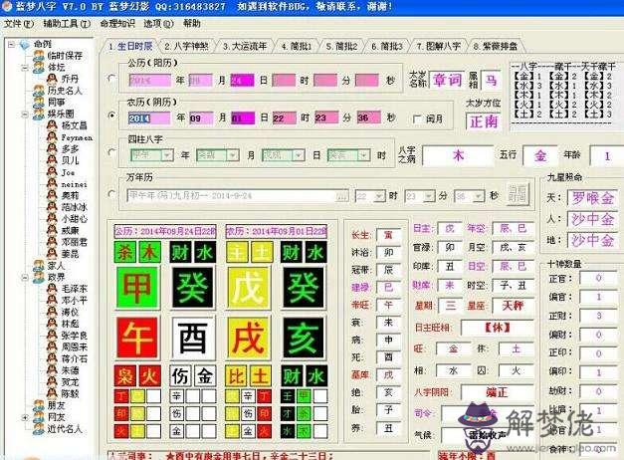Open the 万年历 hour dropdown
This screenshot has width=624, height=460.
tap(379, 196)
